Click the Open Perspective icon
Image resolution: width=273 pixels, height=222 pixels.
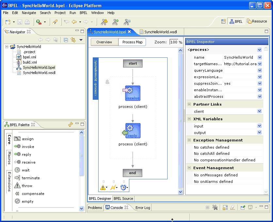(x=223, y=22)
